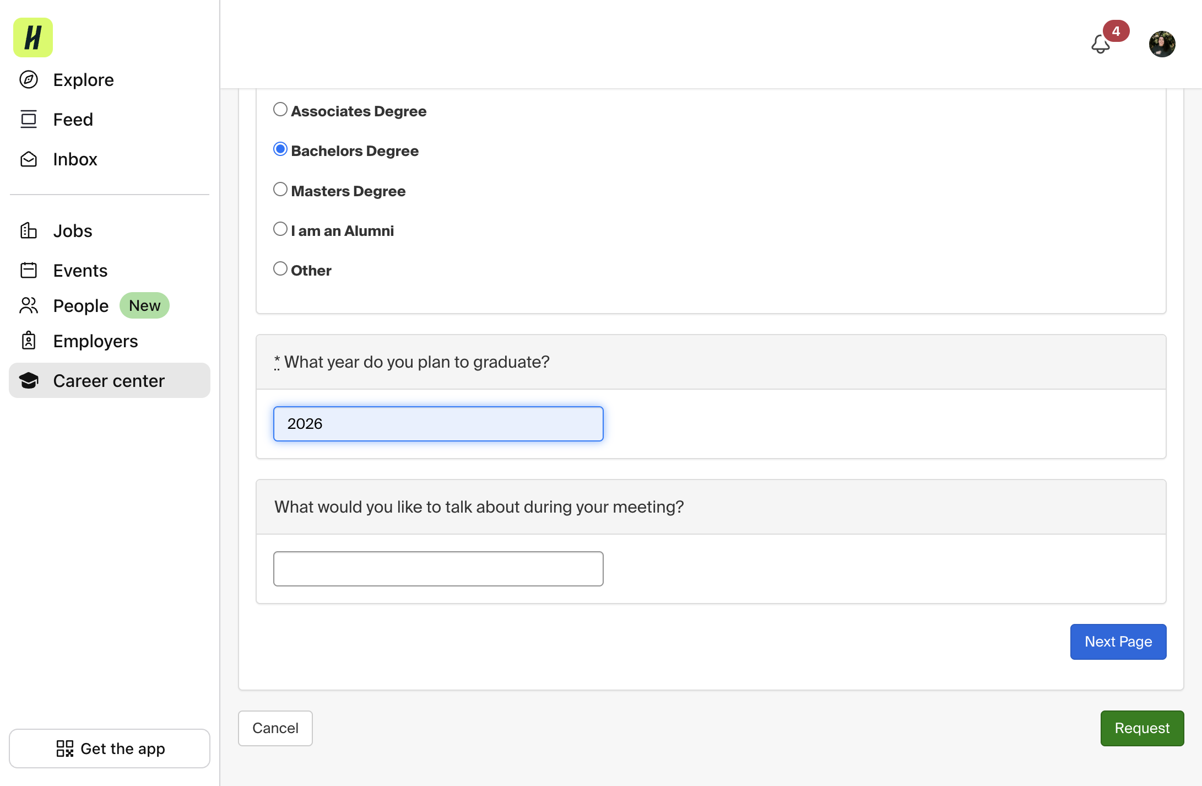
Task: Click the 'What year do you plan to graduate?' text
Action: click(417, 362)
